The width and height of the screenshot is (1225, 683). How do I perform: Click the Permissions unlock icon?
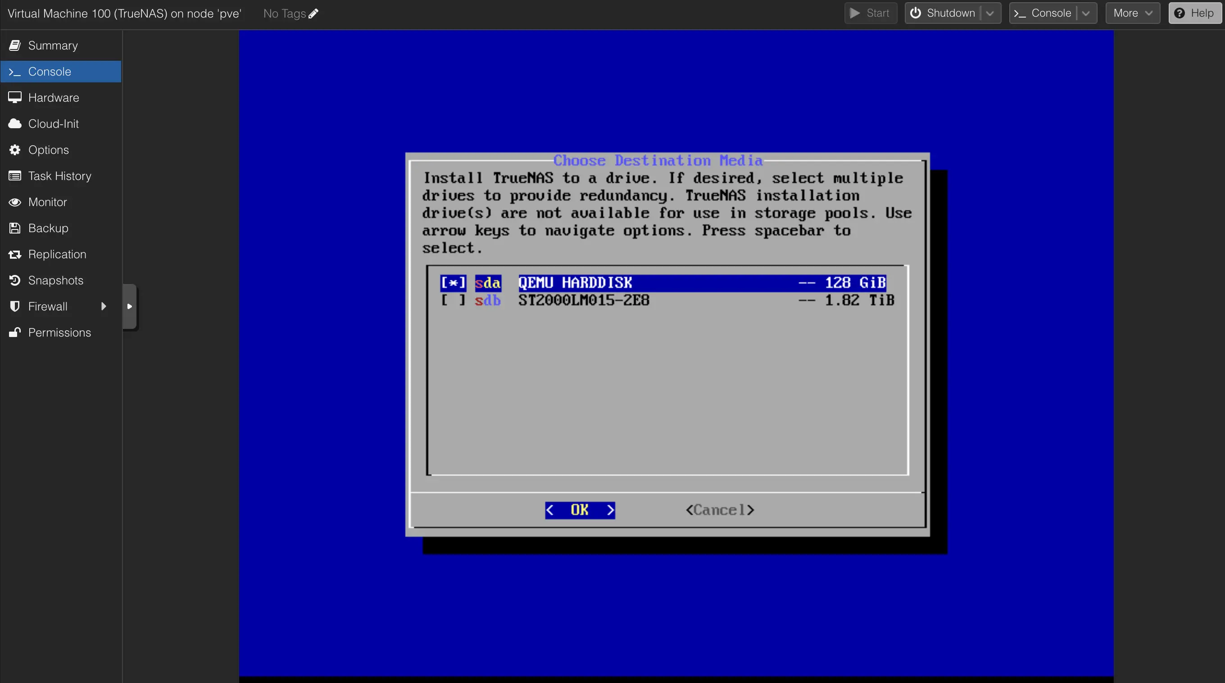(x=15, y=333)
